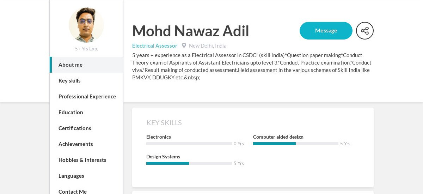Send a message with Message button
423x194 pixels.
pyautogui.click(x=326, y=31)
